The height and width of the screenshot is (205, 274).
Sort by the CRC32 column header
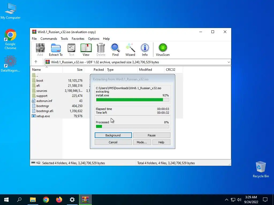[x=173, y=70]
